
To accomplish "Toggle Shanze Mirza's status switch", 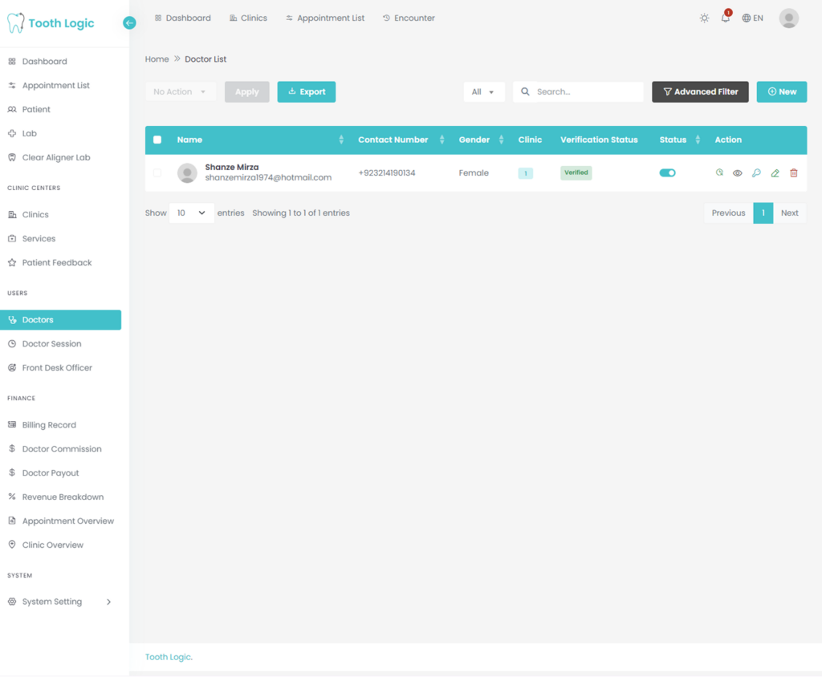I will 667,173.
